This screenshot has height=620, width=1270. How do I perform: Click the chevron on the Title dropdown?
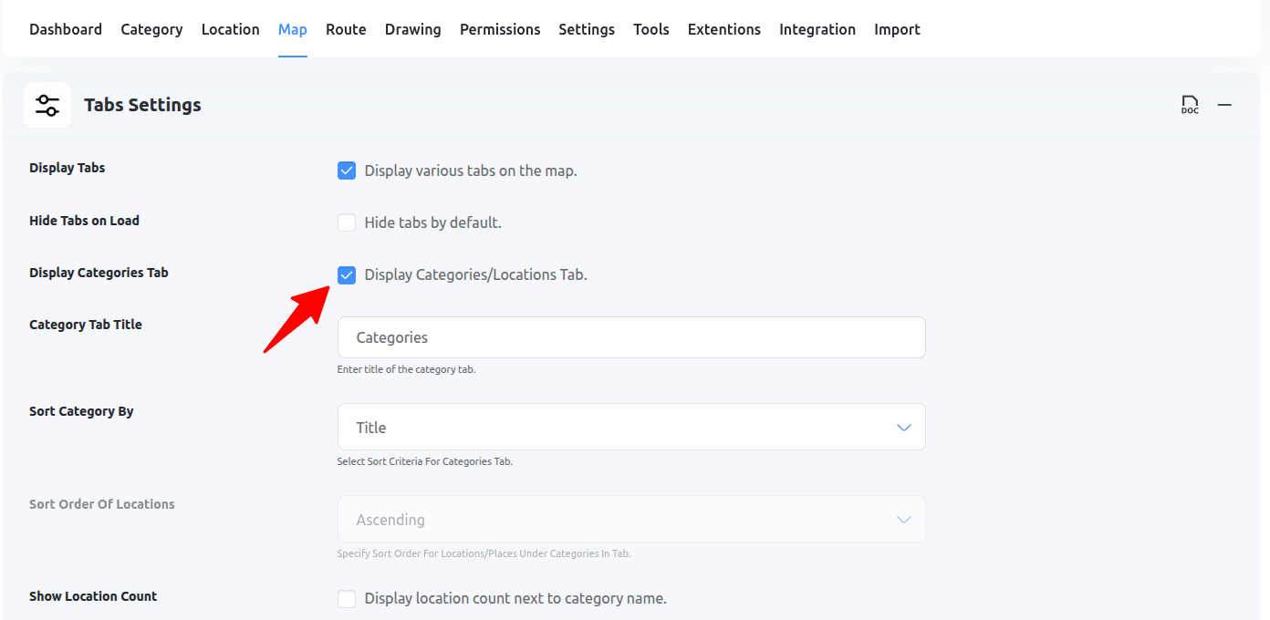coord(903,427)
